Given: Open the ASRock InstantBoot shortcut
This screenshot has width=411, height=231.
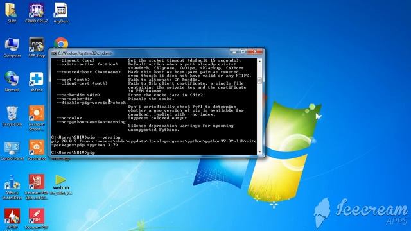Looking at the screenshot, I should coord(12,187).
